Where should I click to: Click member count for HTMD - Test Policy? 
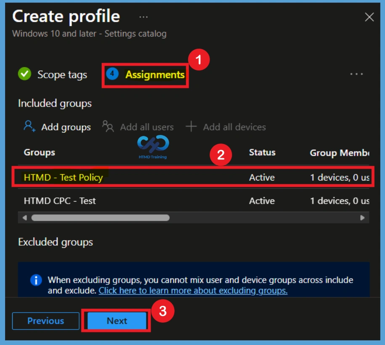[340, 178]
